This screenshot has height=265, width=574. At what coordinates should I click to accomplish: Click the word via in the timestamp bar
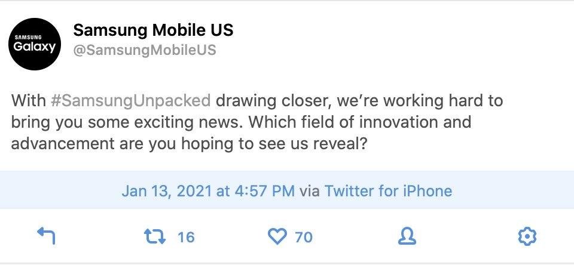coord(309,191)
